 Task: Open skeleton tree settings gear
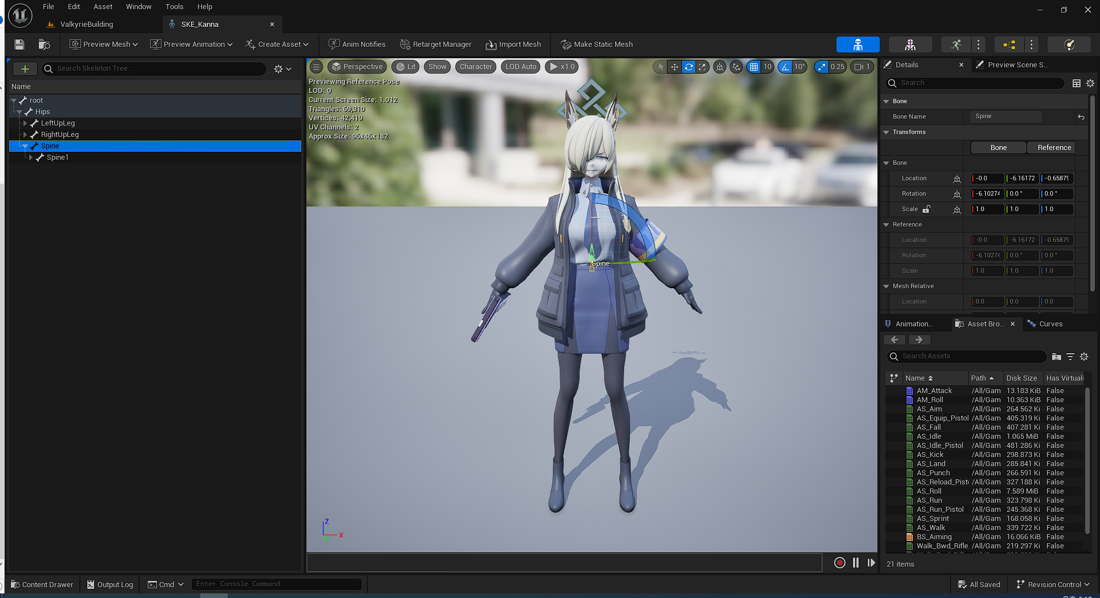pyautogui.click(x=282, y=68)
